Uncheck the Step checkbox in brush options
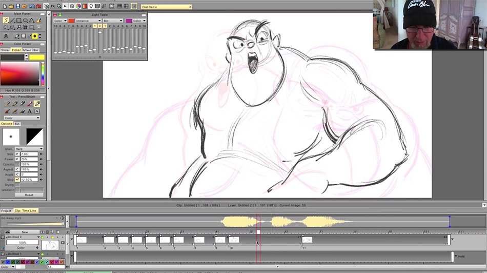 point(17,180)
